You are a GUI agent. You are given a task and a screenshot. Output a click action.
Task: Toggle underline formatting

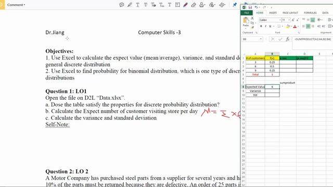pyautogui.click(x=270, y=26)
